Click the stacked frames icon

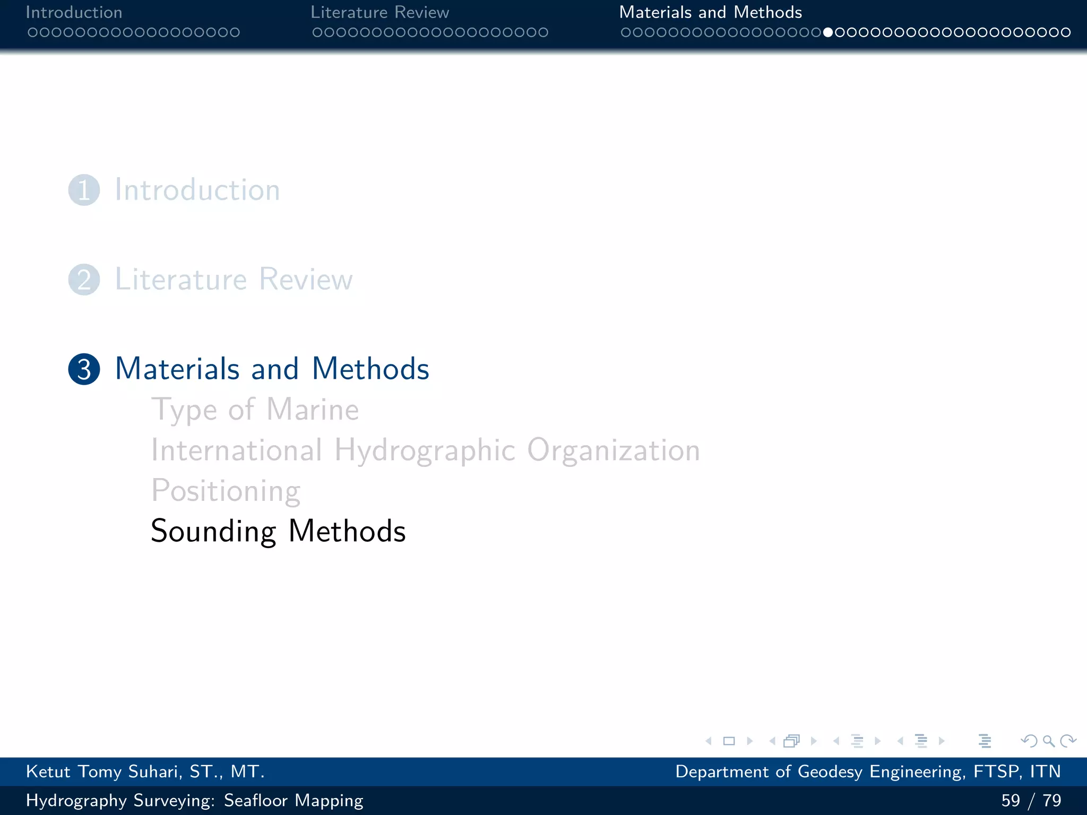pyautogui.click(x=792, y=741)
